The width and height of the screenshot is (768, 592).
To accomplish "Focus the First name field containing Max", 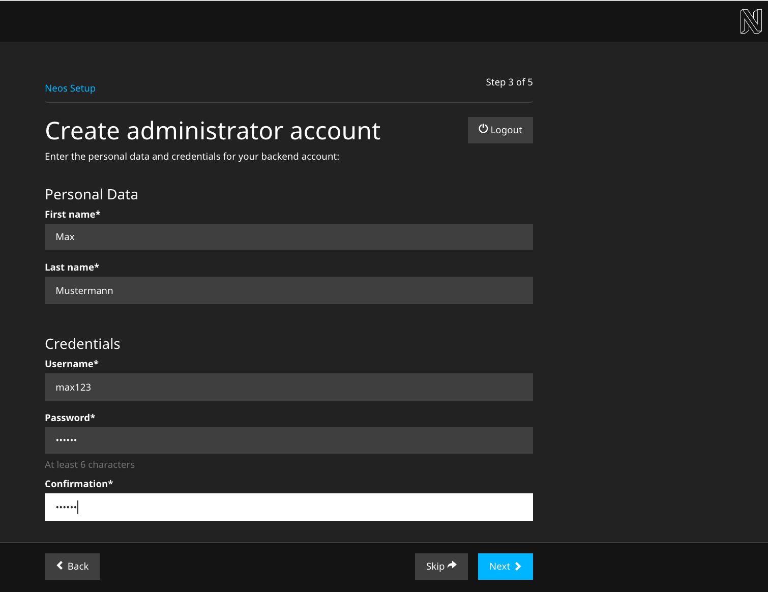I will coord(288,237).
